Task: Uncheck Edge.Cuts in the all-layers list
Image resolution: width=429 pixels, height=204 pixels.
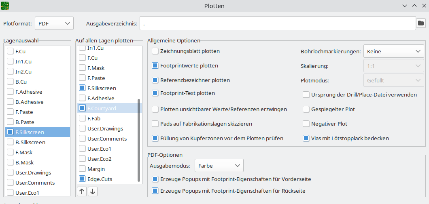Action: tap(82, 179)
